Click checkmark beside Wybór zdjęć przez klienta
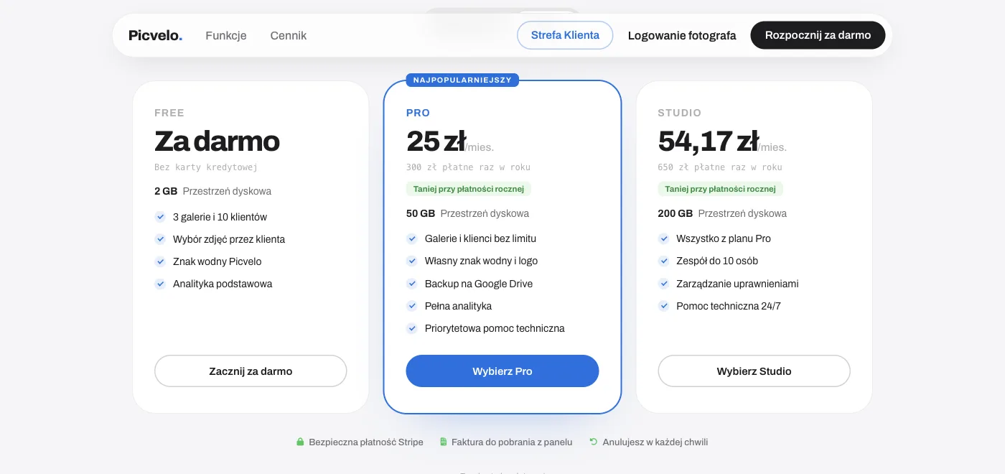This screenshot has width=1005, height=474. [x=160, y=239]
